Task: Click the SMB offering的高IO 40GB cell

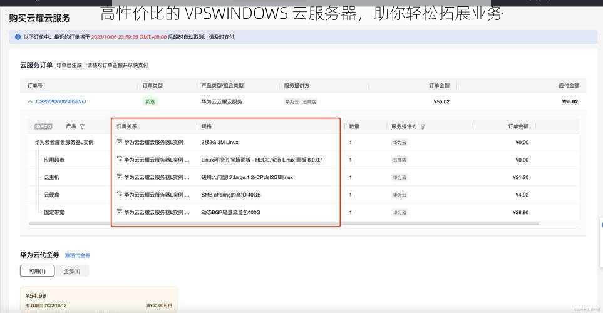Action: coord(230,195)
